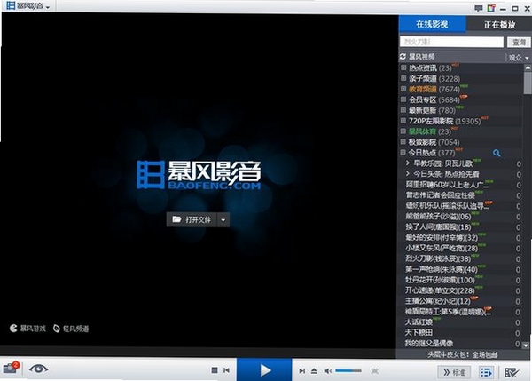Screen dimensions: 532x381
Task: Click the eject/open file icon in the control bar
Action: 314,371
